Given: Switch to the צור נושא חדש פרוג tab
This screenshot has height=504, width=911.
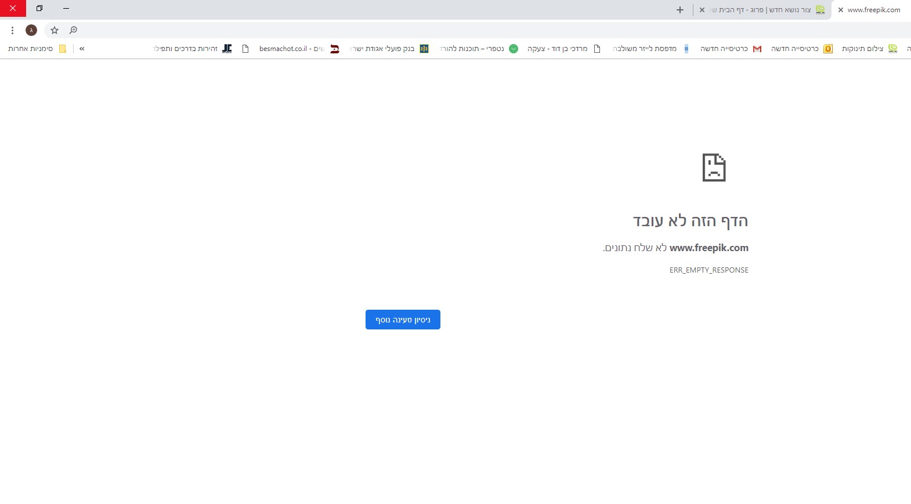Looking at the screenshot, I should click(x=762, y=10).
